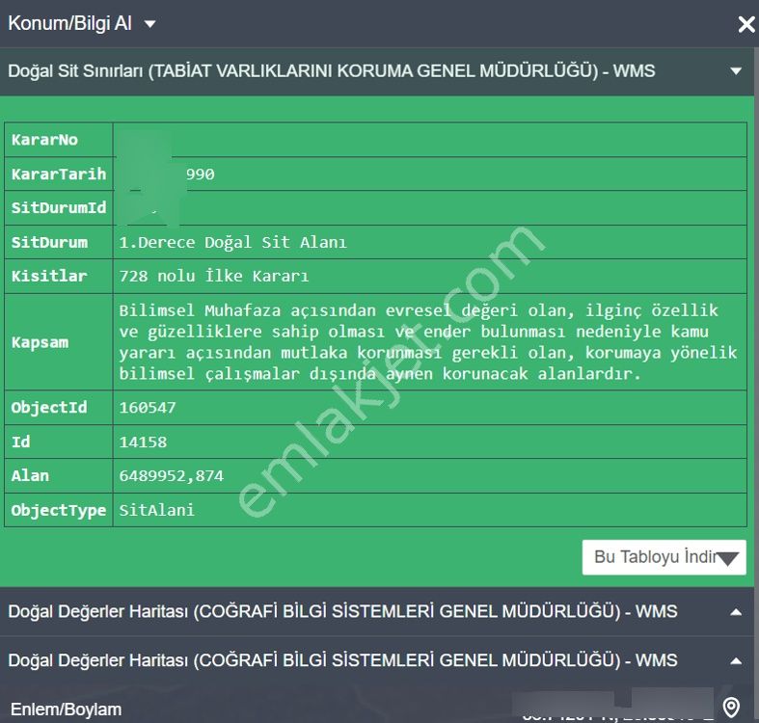
Task: Close the Konum/Bilgi Al panel
Action: pos(745,24)
